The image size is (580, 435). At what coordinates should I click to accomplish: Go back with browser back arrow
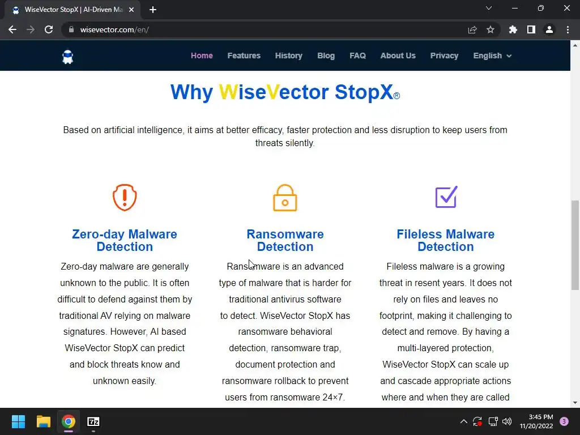[12, 29]
